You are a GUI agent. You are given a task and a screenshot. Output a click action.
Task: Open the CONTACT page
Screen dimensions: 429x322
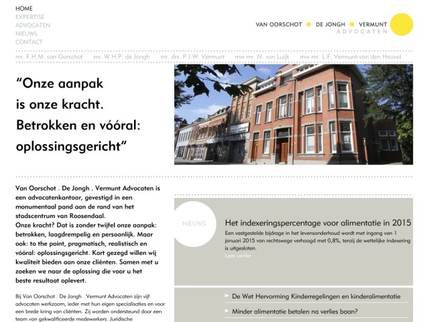tap(29, 42)
